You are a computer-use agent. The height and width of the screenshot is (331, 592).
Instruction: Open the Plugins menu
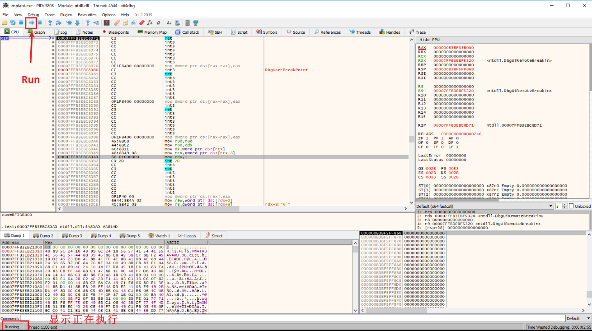[66, 15]
